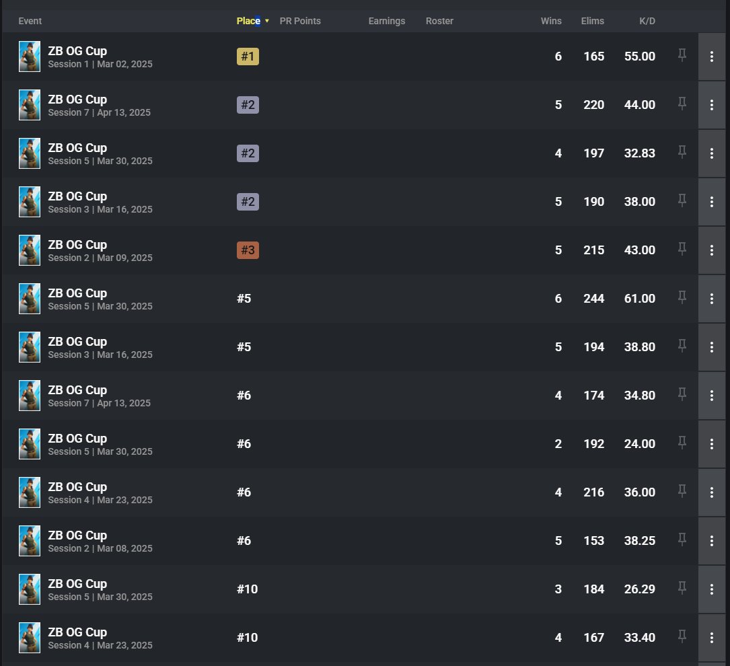The width and height of the screenshot is (730, 666).
Task: Pin the #10 Session 5 Mar 30 result
Action: [682, 589]
